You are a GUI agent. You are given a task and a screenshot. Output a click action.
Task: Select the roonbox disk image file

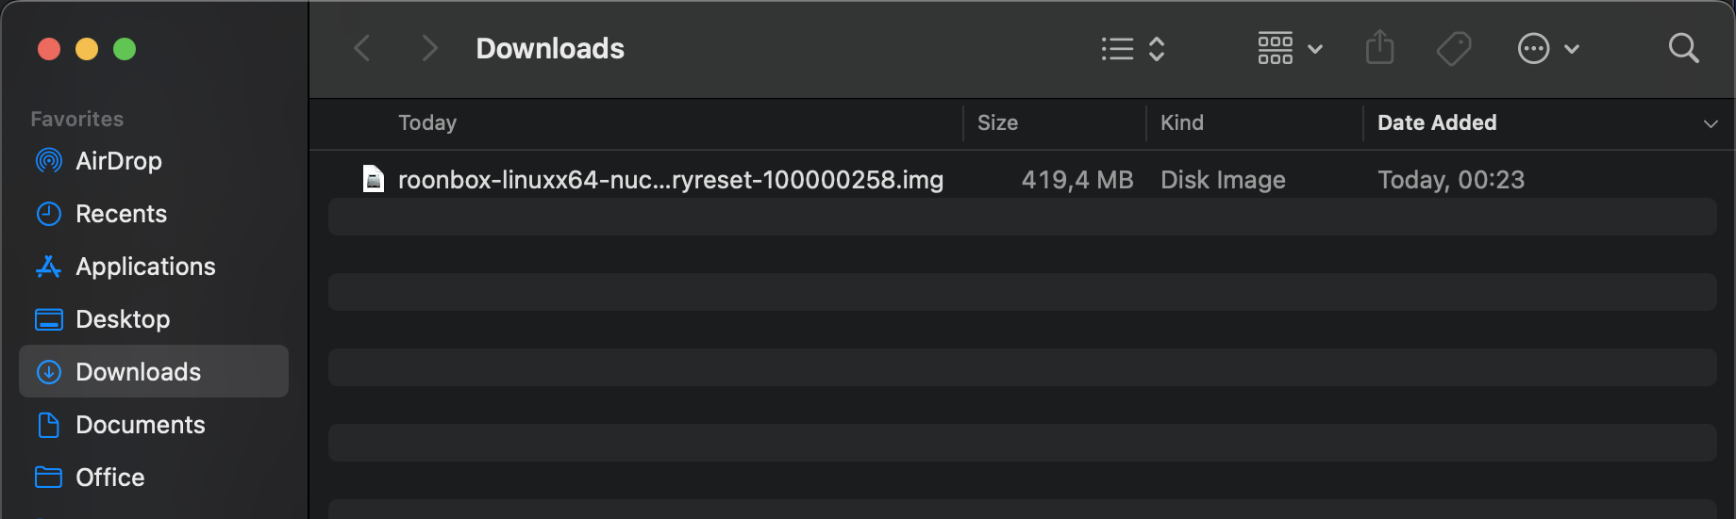tap(670, 180)
